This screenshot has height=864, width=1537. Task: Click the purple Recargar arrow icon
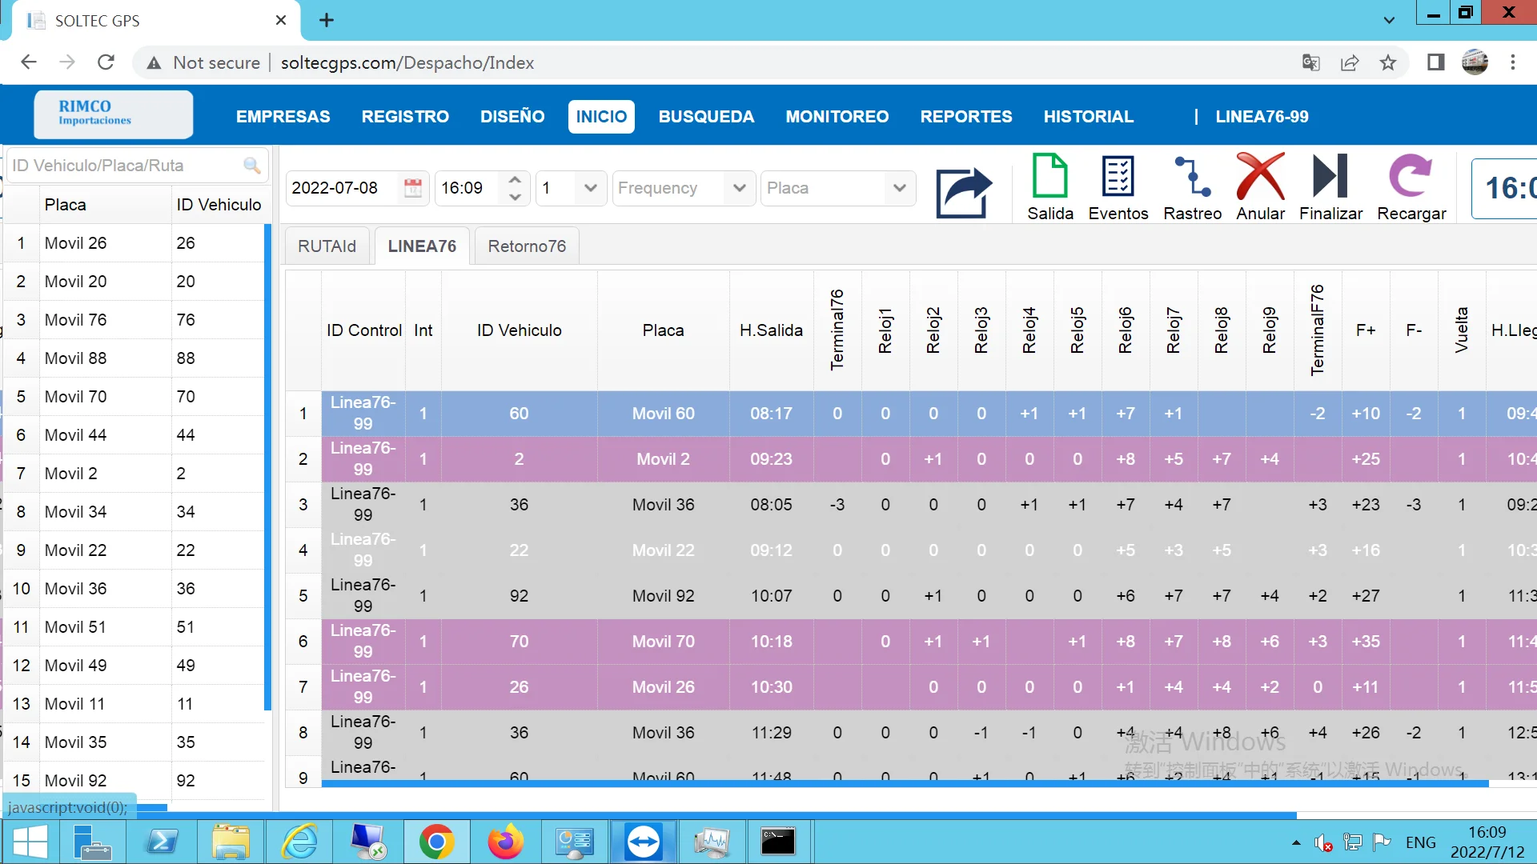(1411, 176)
